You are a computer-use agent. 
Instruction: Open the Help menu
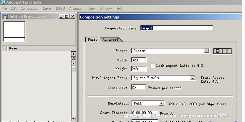(x=119, y=8)
